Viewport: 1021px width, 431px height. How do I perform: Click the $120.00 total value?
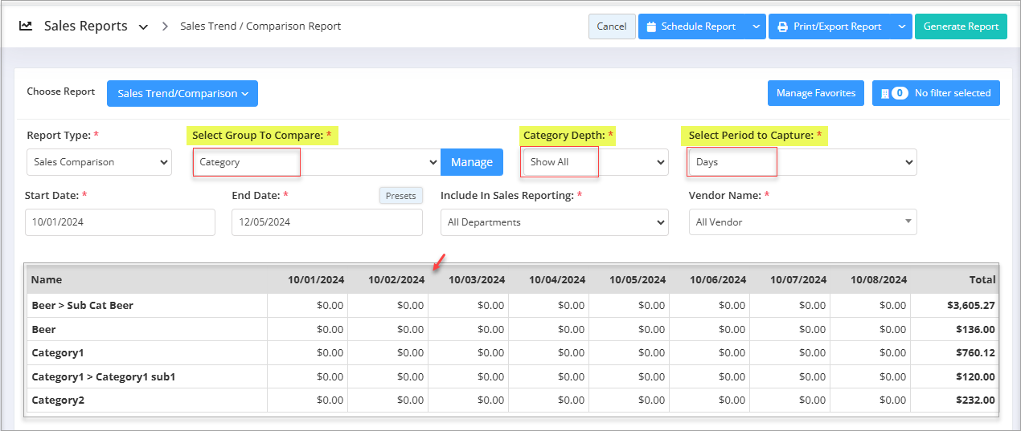pyautogui.click(x=975, y=376)
